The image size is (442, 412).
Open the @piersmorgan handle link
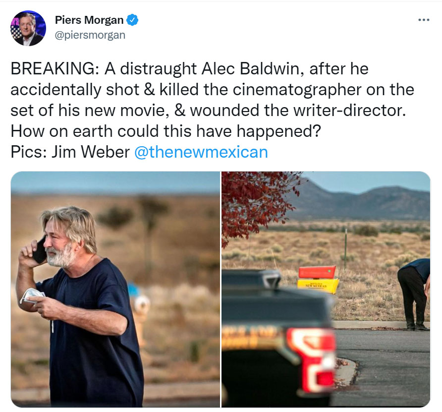pos(90,35)
